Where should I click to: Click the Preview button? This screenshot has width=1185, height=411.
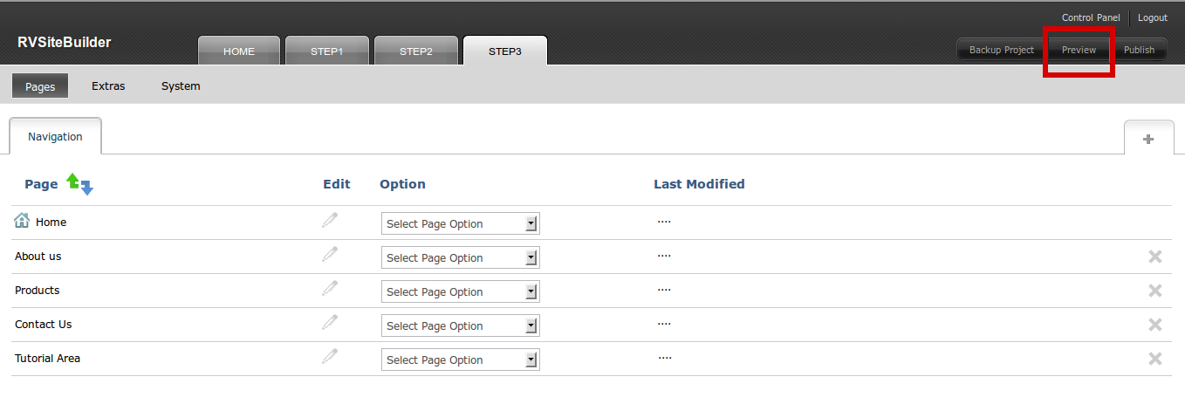click(x=1079, y=51)
